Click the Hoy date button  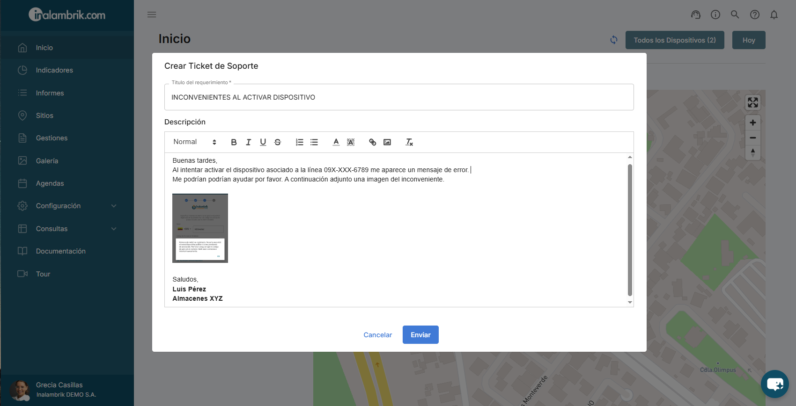point(749,40)
